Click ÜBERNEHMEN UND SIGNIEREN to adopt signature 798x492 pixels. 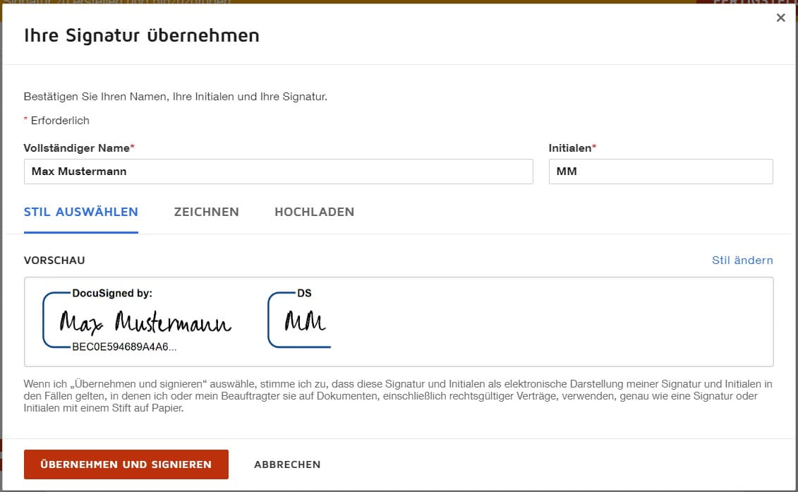pos(126,464)
